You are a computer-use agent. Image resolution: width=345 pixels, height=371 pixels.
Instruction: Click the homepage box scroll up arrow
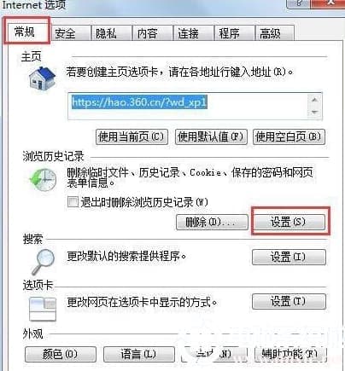tap(314, 100)
